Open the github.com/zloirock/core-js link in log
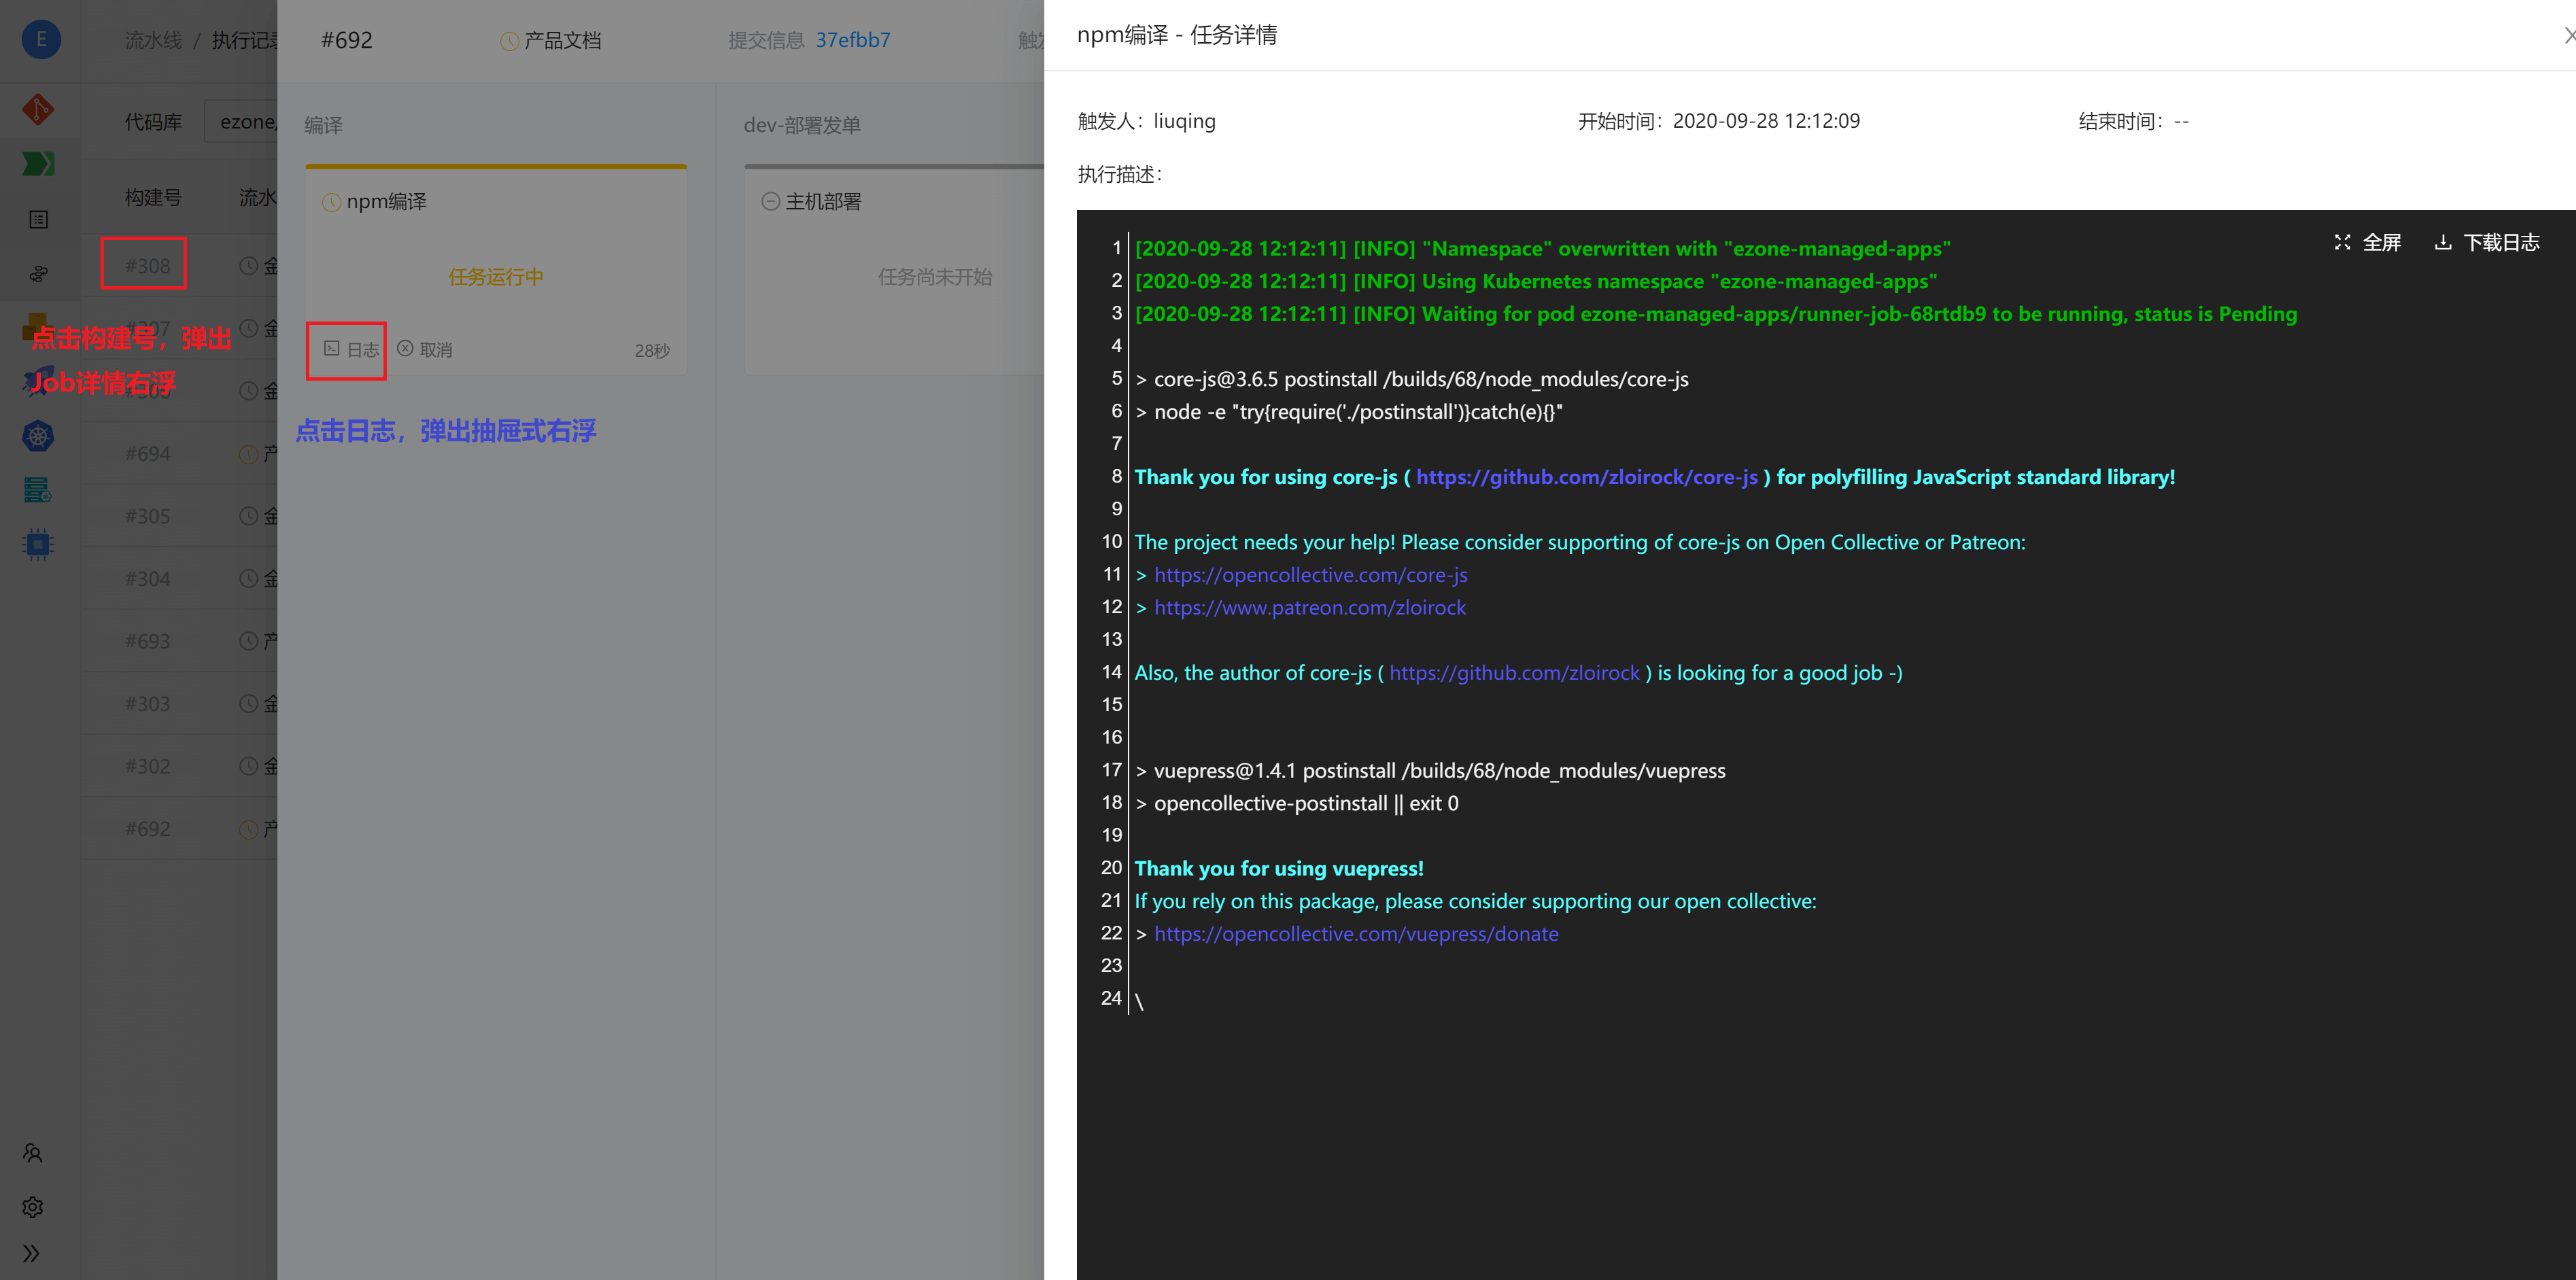Image resolution: width=2576 pixels, height=1280 pixels. coord(1586,477)
